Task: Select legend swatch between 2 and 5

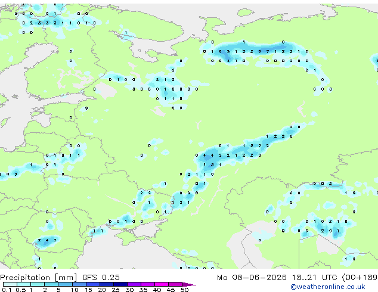Action: [51, 284]
